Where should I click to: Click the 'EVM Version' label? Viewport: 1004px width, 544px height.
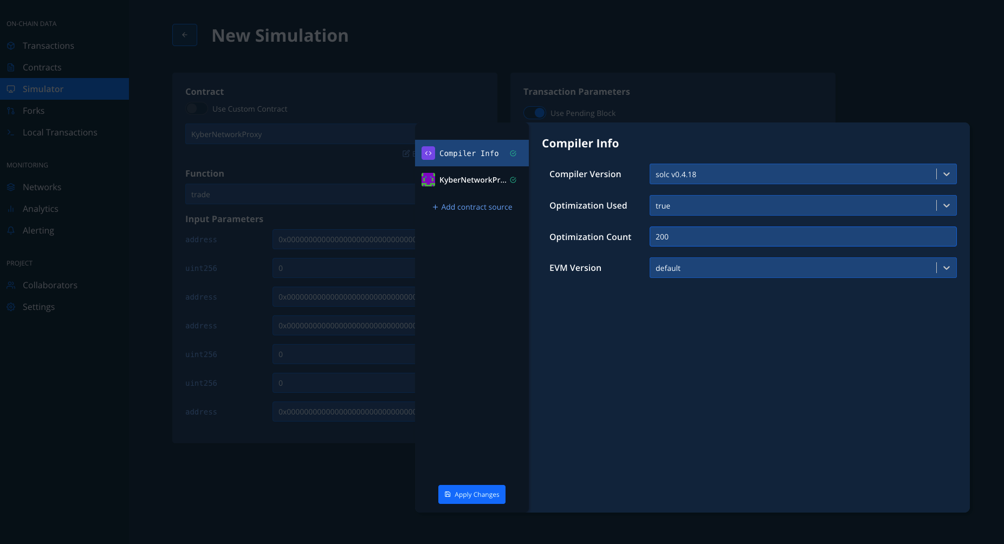tap(575, 268)
